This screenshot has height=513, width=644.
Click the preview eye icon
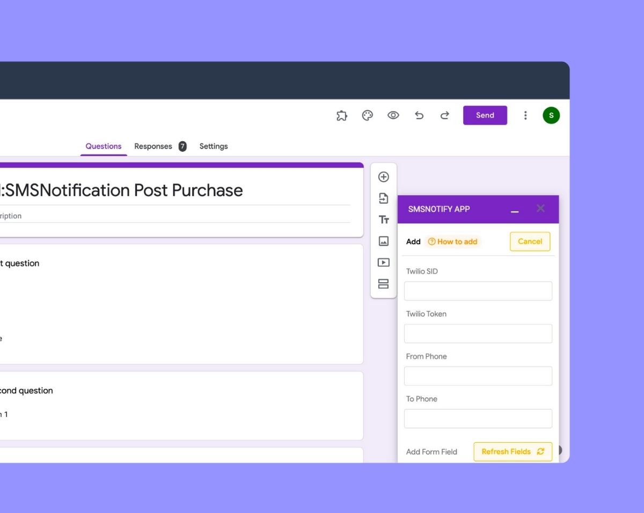(393, 115)
